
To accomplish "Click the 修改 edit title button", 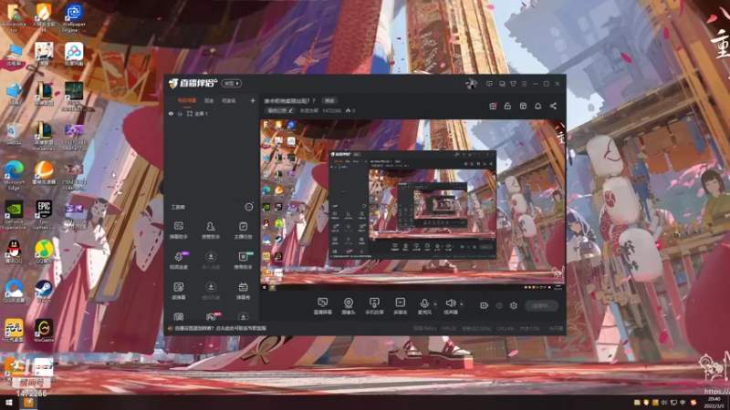I will tap(329, 100).
